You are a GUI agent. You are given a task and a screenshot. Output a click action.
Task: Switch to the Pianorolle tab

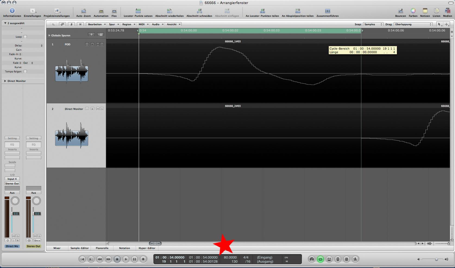102,248
